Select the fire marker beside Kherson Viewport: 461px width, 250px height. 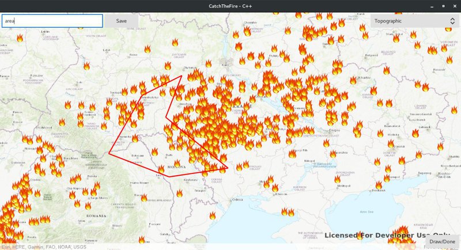[274, 188]
